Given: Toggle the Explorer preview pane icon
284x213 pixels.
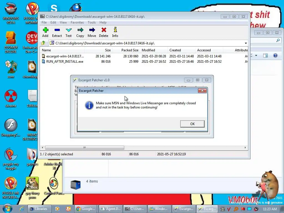Looking at the screenshot, I should (265, 55).
